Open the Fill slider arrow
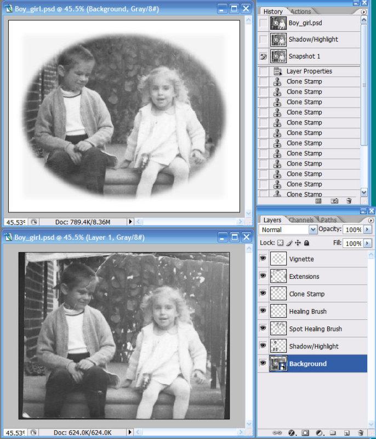 point(367,243)
